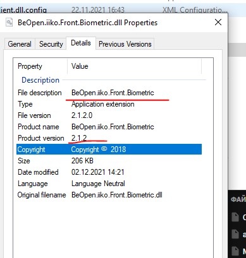246x258 pixels.
Task: Open the Previous Versions tab
Action: (125, 44)
